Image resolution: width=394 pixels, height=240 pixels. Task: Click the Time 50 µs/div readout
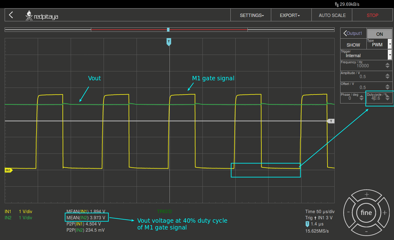click(320, 212)
